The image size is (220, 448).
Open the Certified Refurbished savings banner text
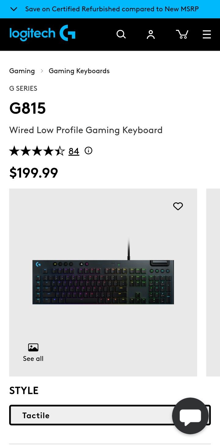(112, 9)
